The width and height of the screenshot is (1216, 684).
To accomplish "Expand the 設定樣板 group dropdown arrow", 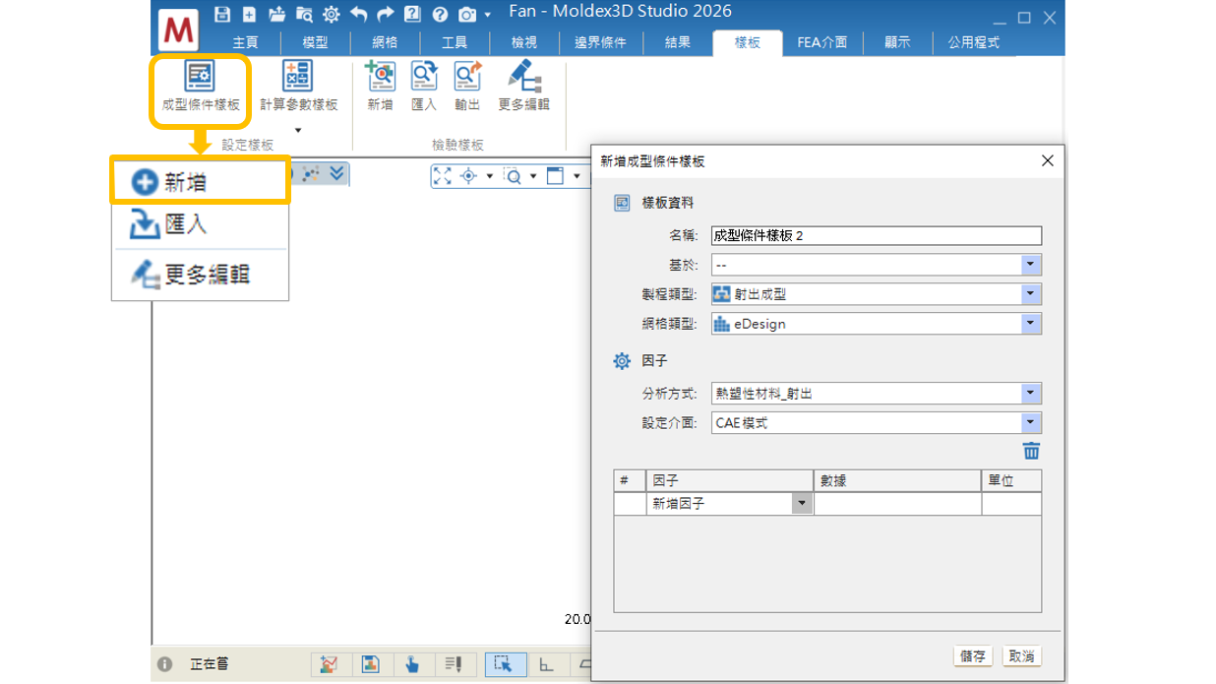I will [298, 130].
